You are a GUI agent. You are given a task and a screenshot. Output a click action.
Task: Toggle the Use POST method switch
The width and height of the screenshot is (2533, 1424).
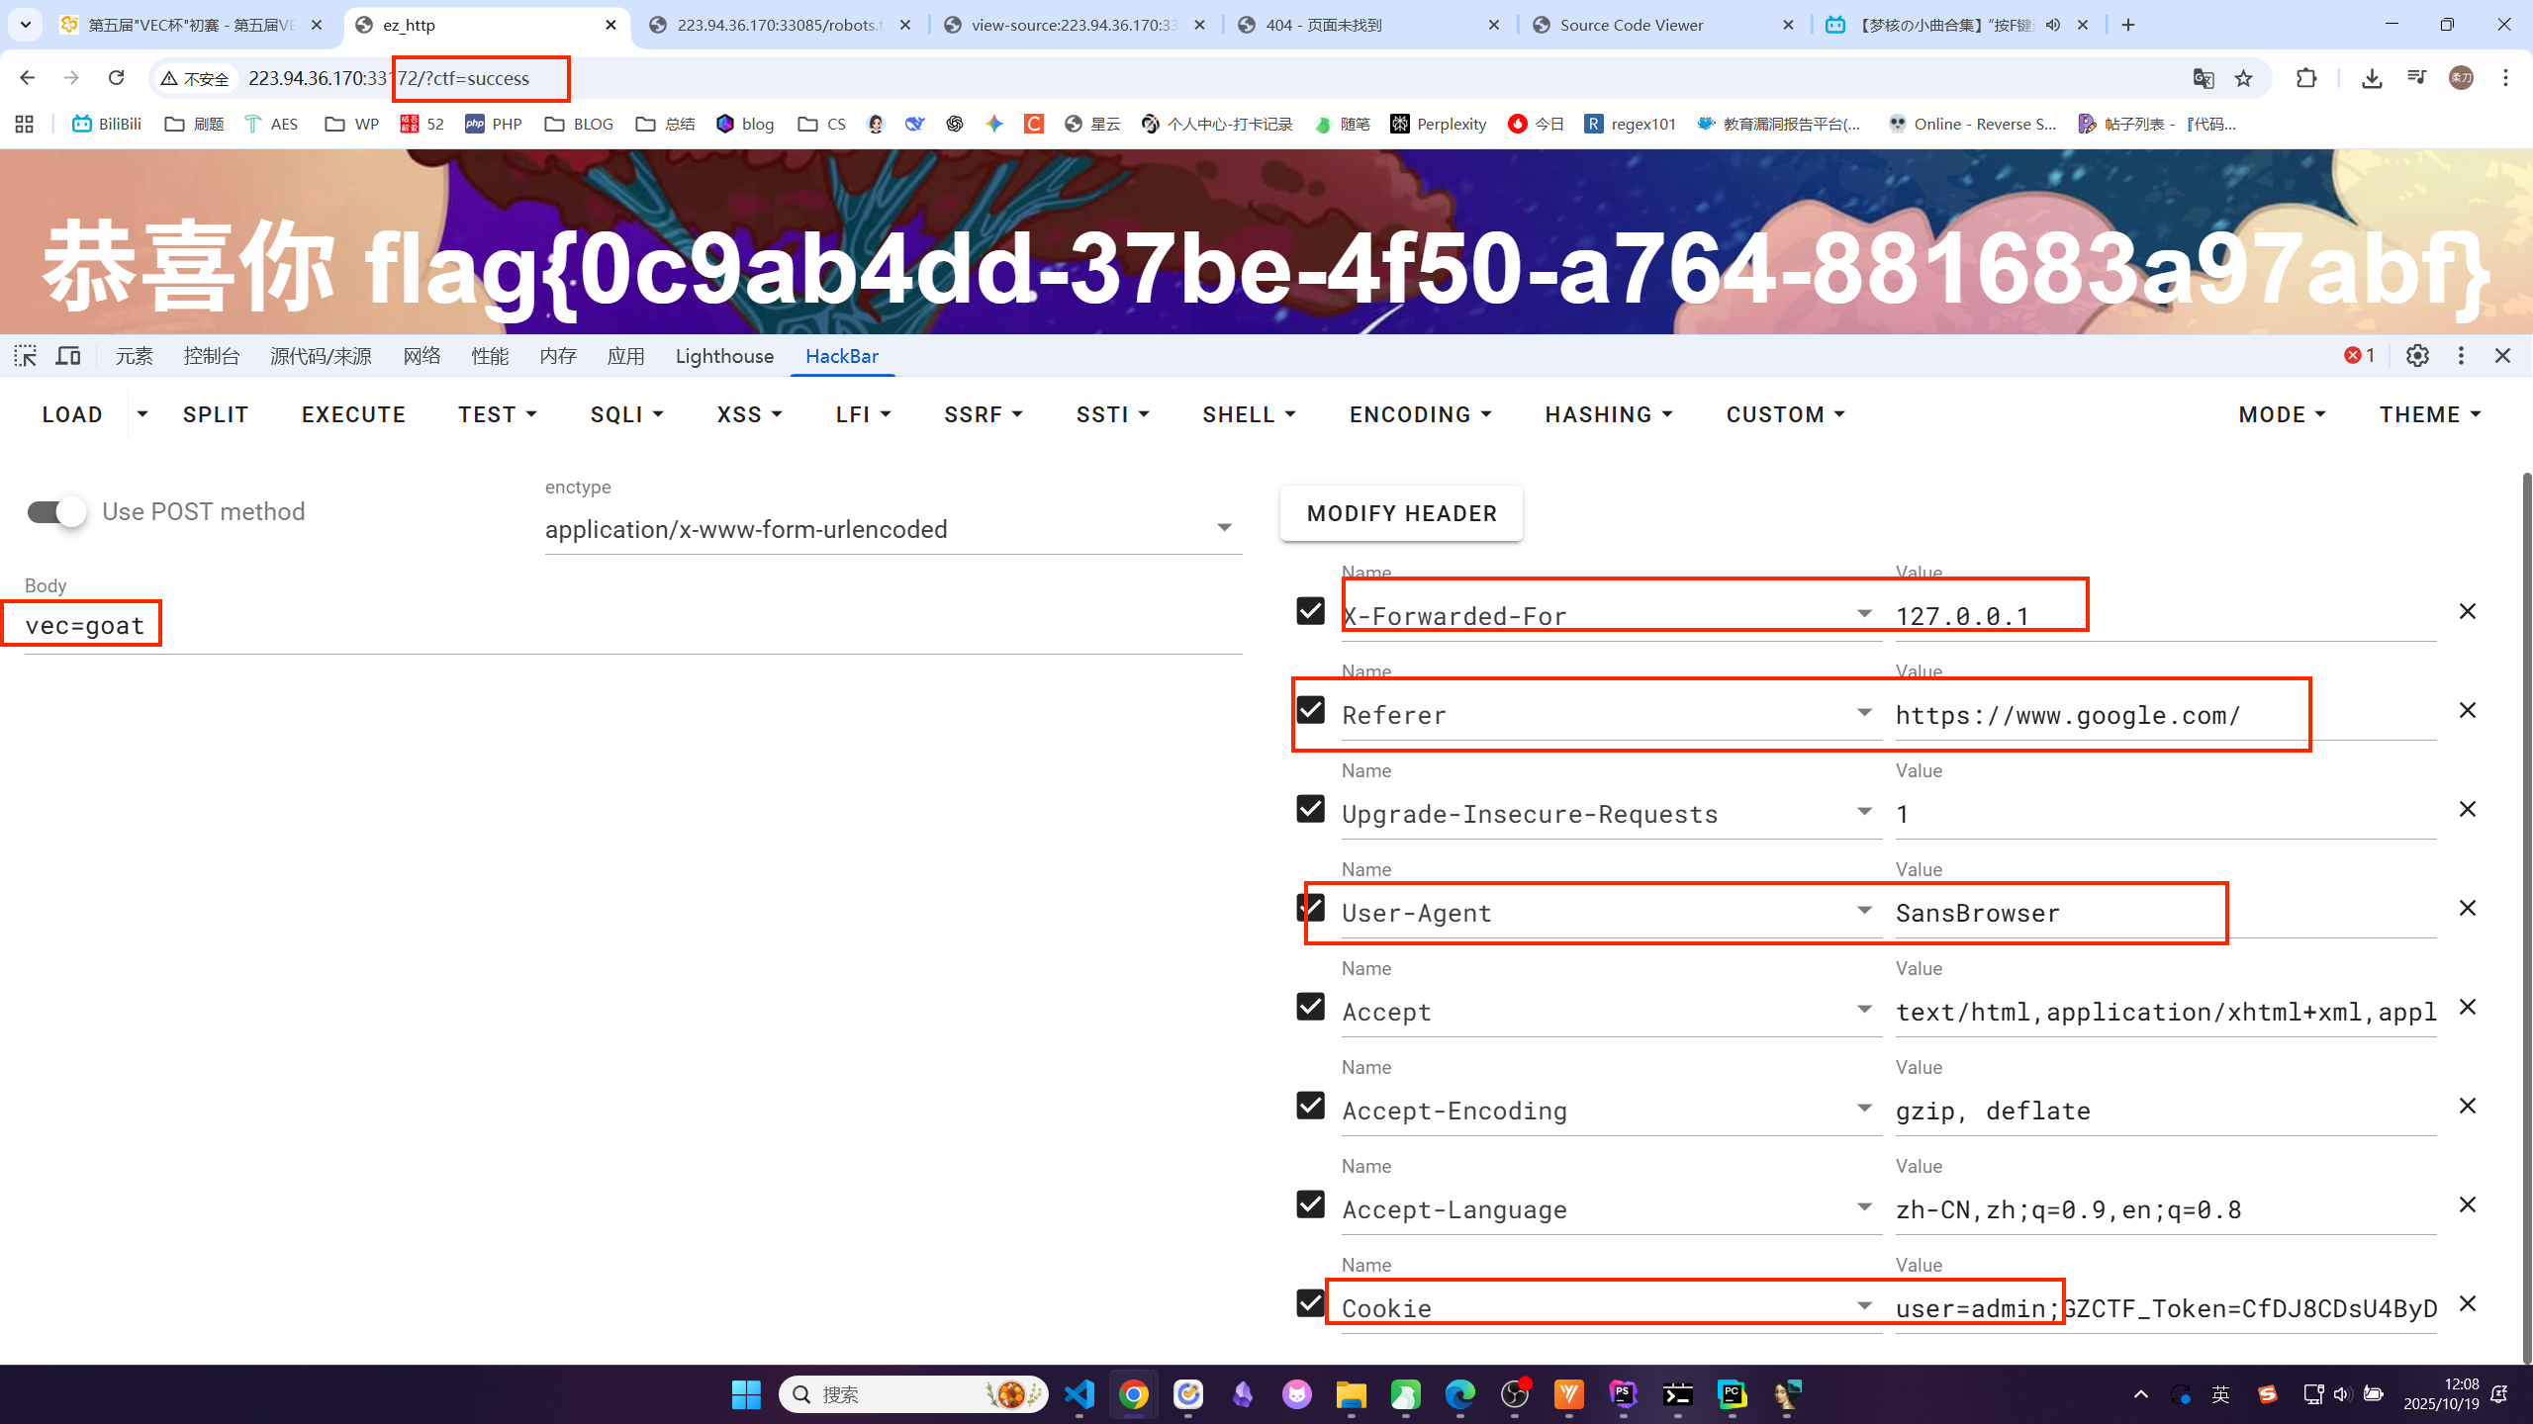pos(56,511)
